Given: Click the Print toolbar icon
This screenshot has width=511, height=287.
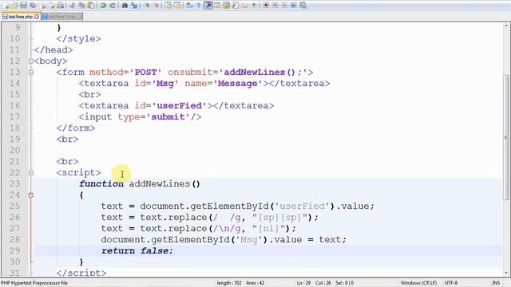Looking at the screenshot, I should point(61,6).
